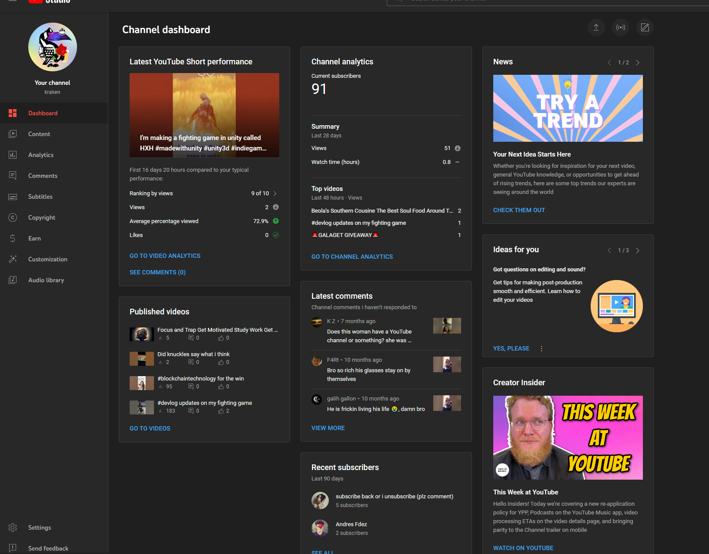Open This Week at YouTube thumbnail
The image size is (709, 554).
click(568, 437)
